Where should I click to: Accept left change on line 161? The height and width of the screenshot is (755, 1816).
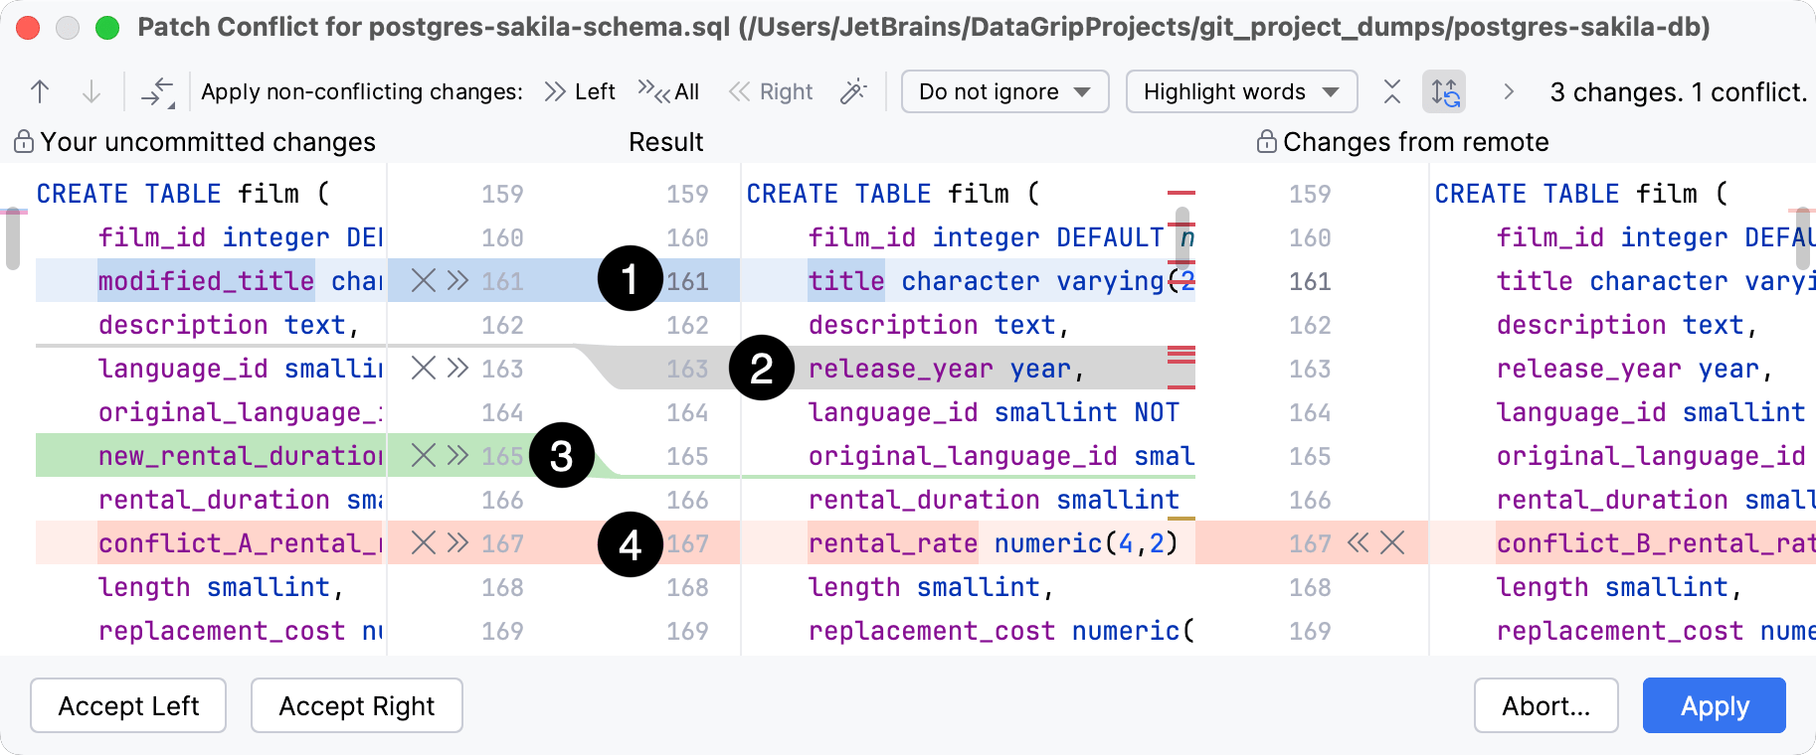457,281
